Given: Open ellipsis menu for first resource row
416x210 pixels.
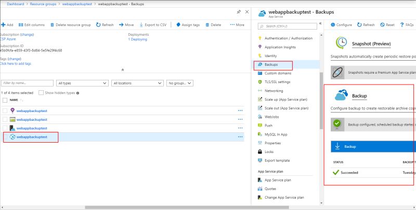Looking at the screenshot, I should point(240,110).
